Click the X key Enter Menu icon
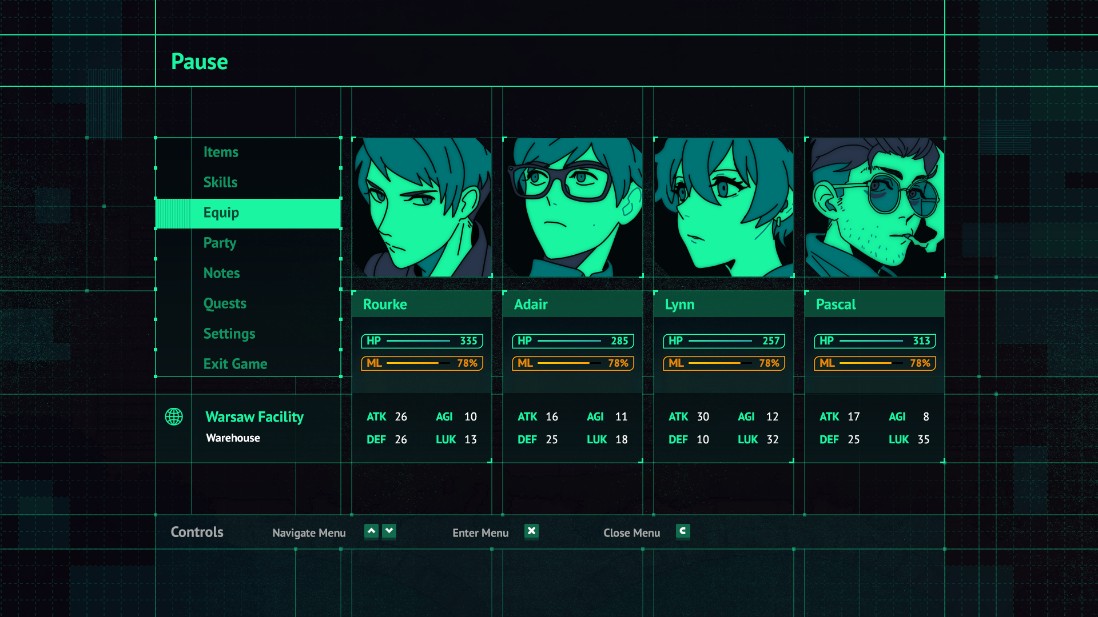This screenshot has height=617, width=1098. 531,531
